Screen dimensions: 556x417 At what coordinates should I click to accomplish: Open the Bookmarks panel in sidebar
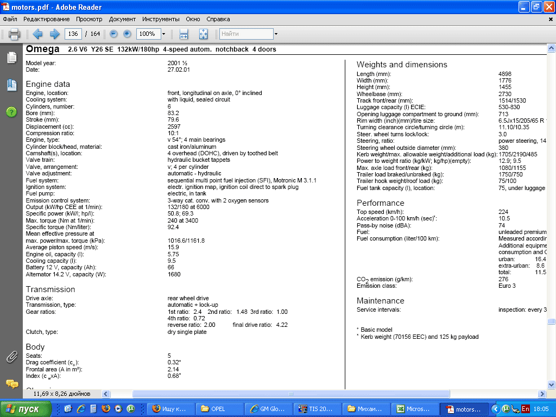point(12,85)
